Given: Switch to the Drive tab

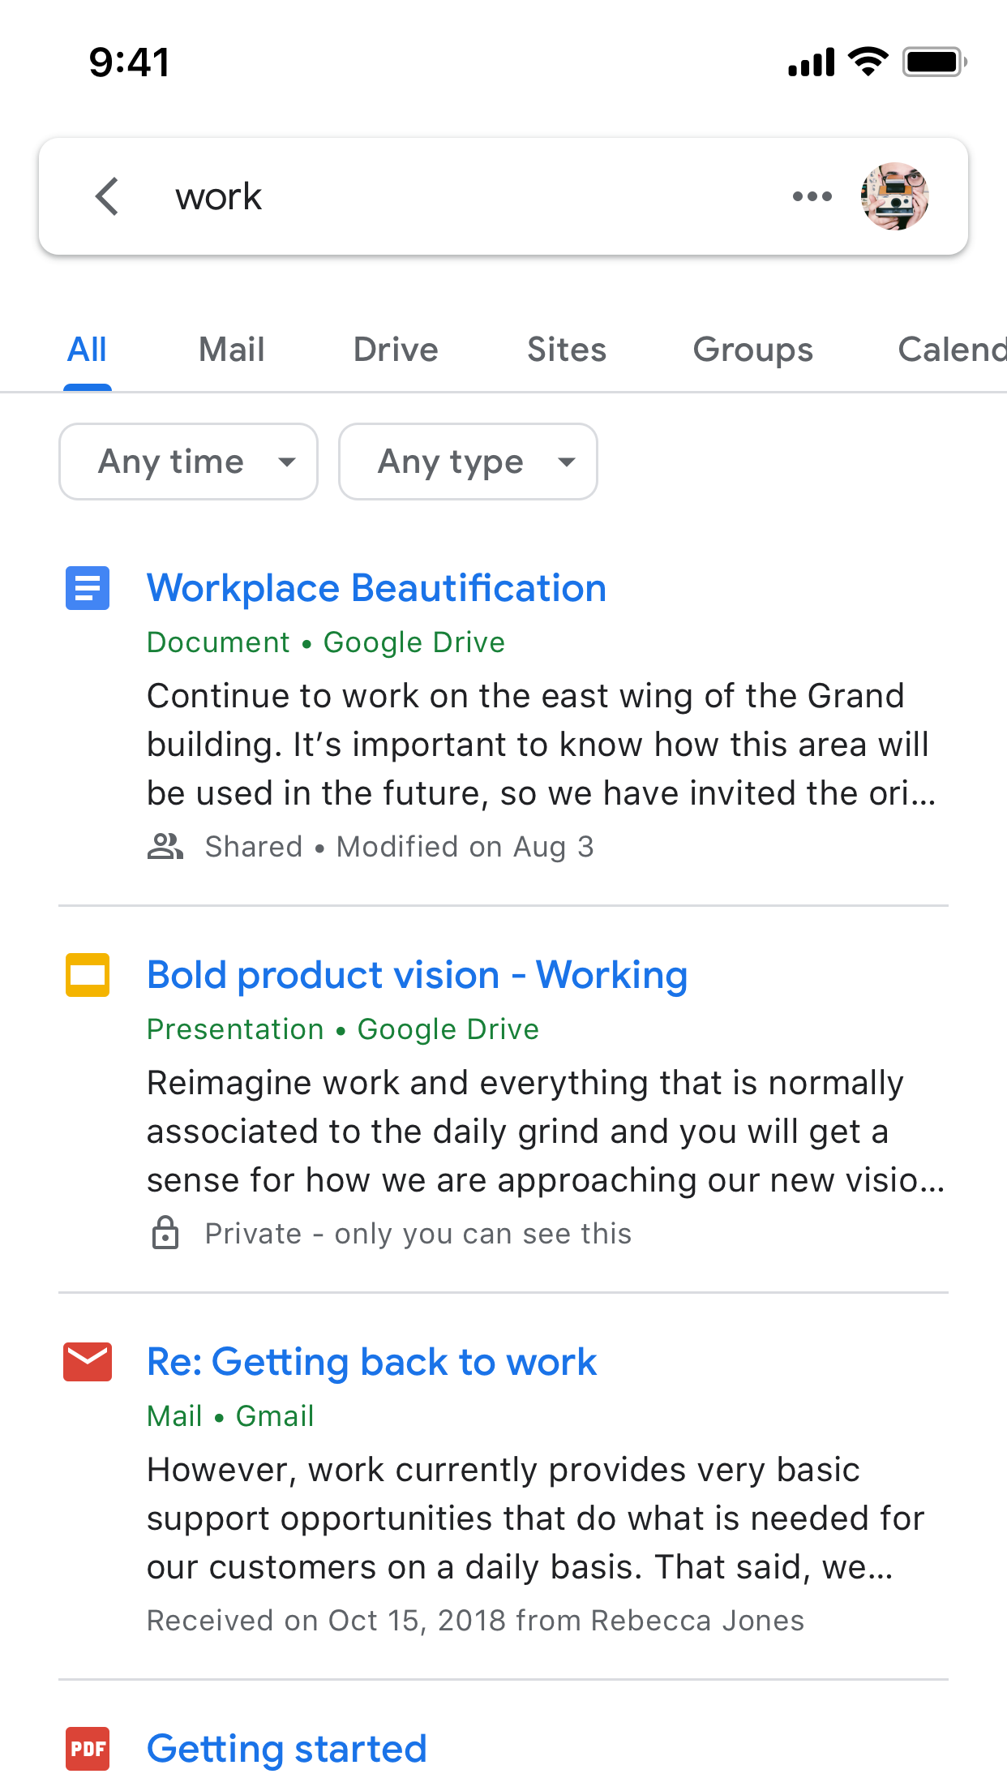Looking at the screenshot, I should [x=396, y=350].
